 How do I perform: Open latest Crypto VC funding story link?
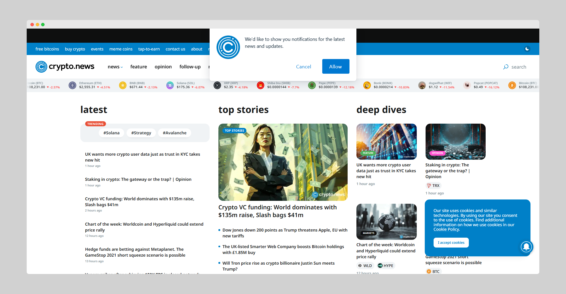[140, 202]
